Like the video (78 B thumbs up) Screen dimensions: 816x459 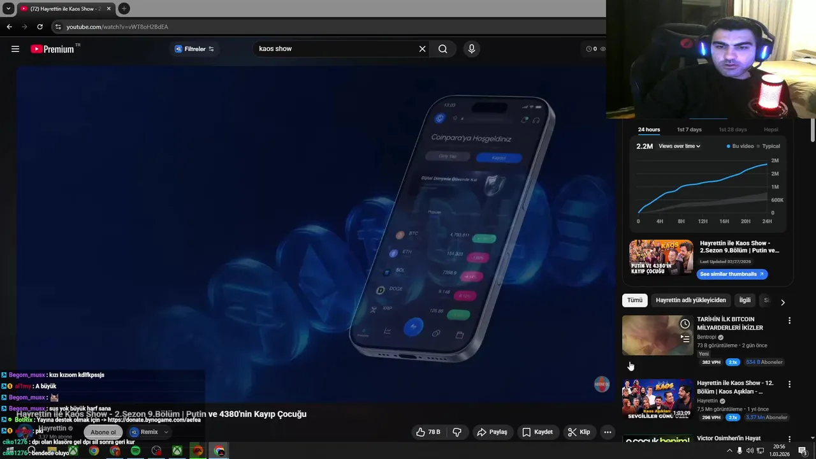click(x=428, y=432)
